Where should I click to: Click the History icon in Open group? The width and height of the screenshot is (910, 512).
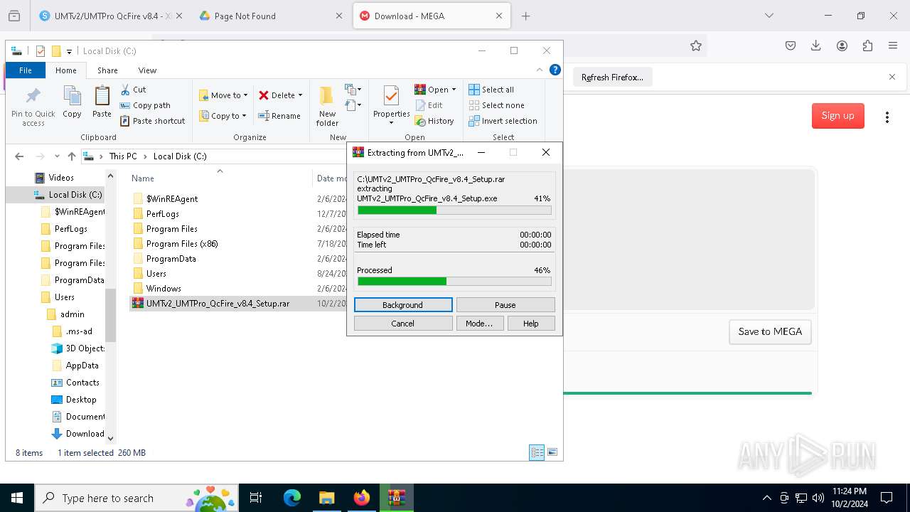tap(419, 121)
